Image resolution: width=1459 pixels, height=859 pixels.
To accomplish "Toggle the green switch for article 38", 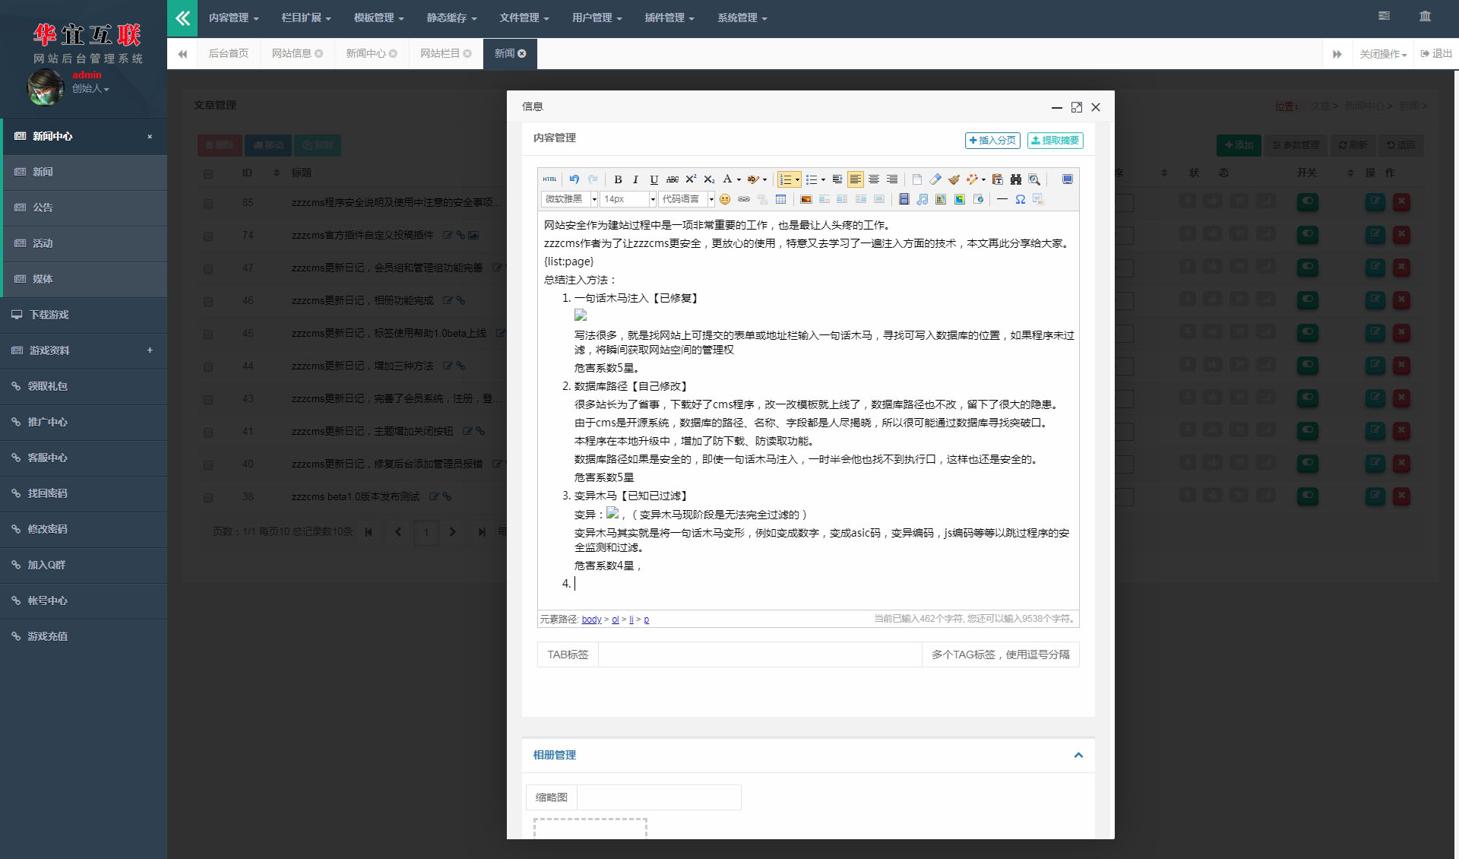I will 1308,496.
